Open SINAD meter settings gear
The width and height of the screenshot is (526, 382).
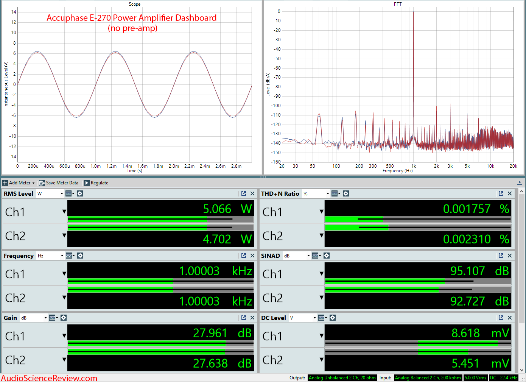pos(327,256)
